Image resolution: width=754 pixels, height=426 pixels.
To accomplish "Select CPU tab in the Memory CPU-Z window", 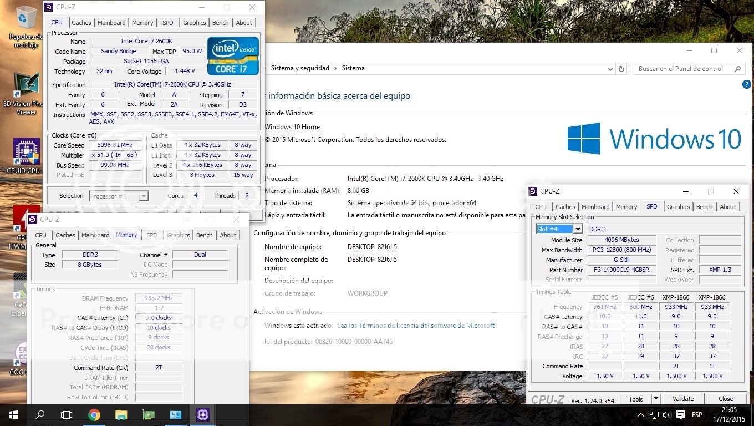I will pos(41,235).
